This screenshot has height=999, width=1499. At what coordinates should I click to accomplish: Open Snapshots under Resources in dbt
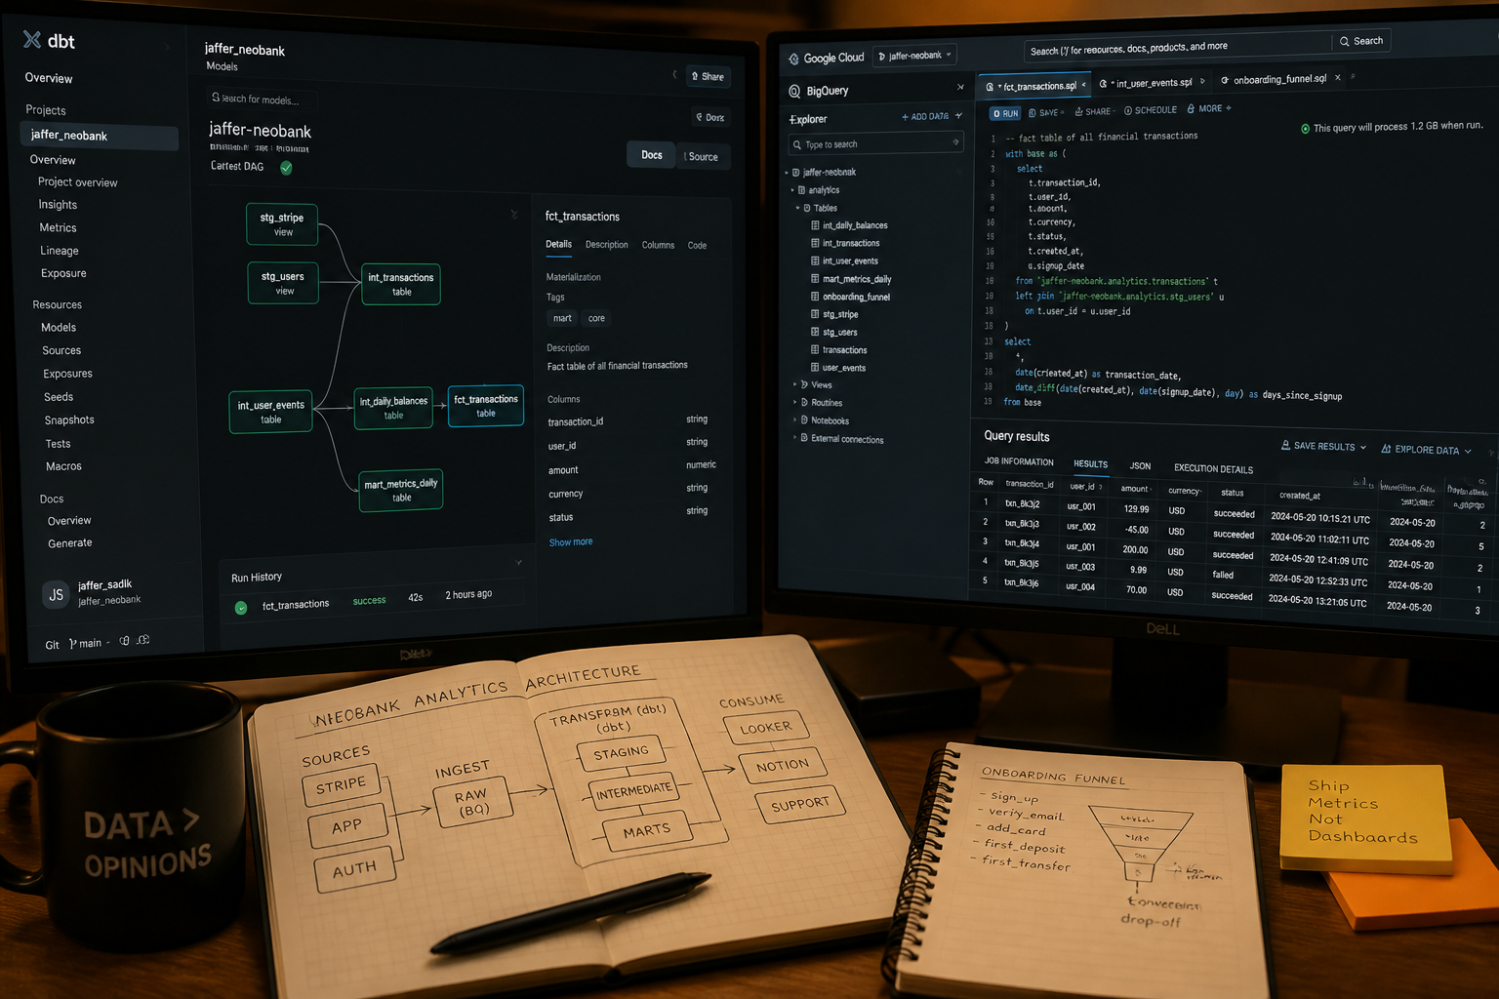[69, 420]
